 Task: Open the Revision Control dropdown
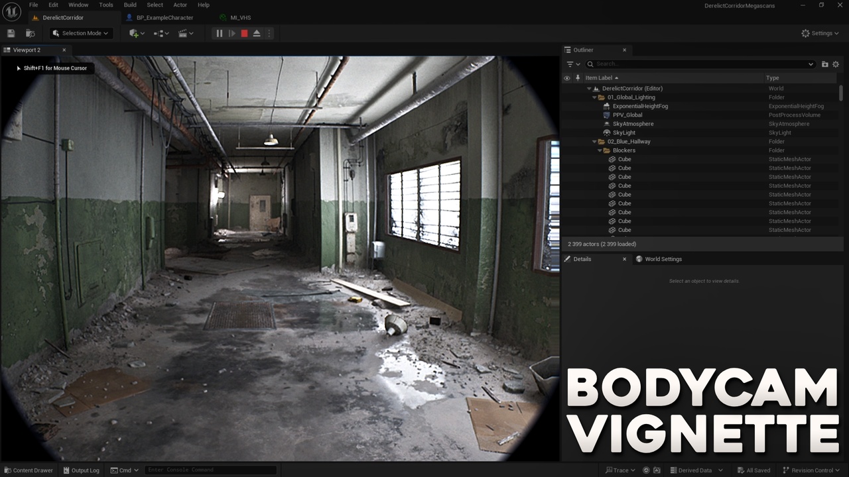[813, 470]
